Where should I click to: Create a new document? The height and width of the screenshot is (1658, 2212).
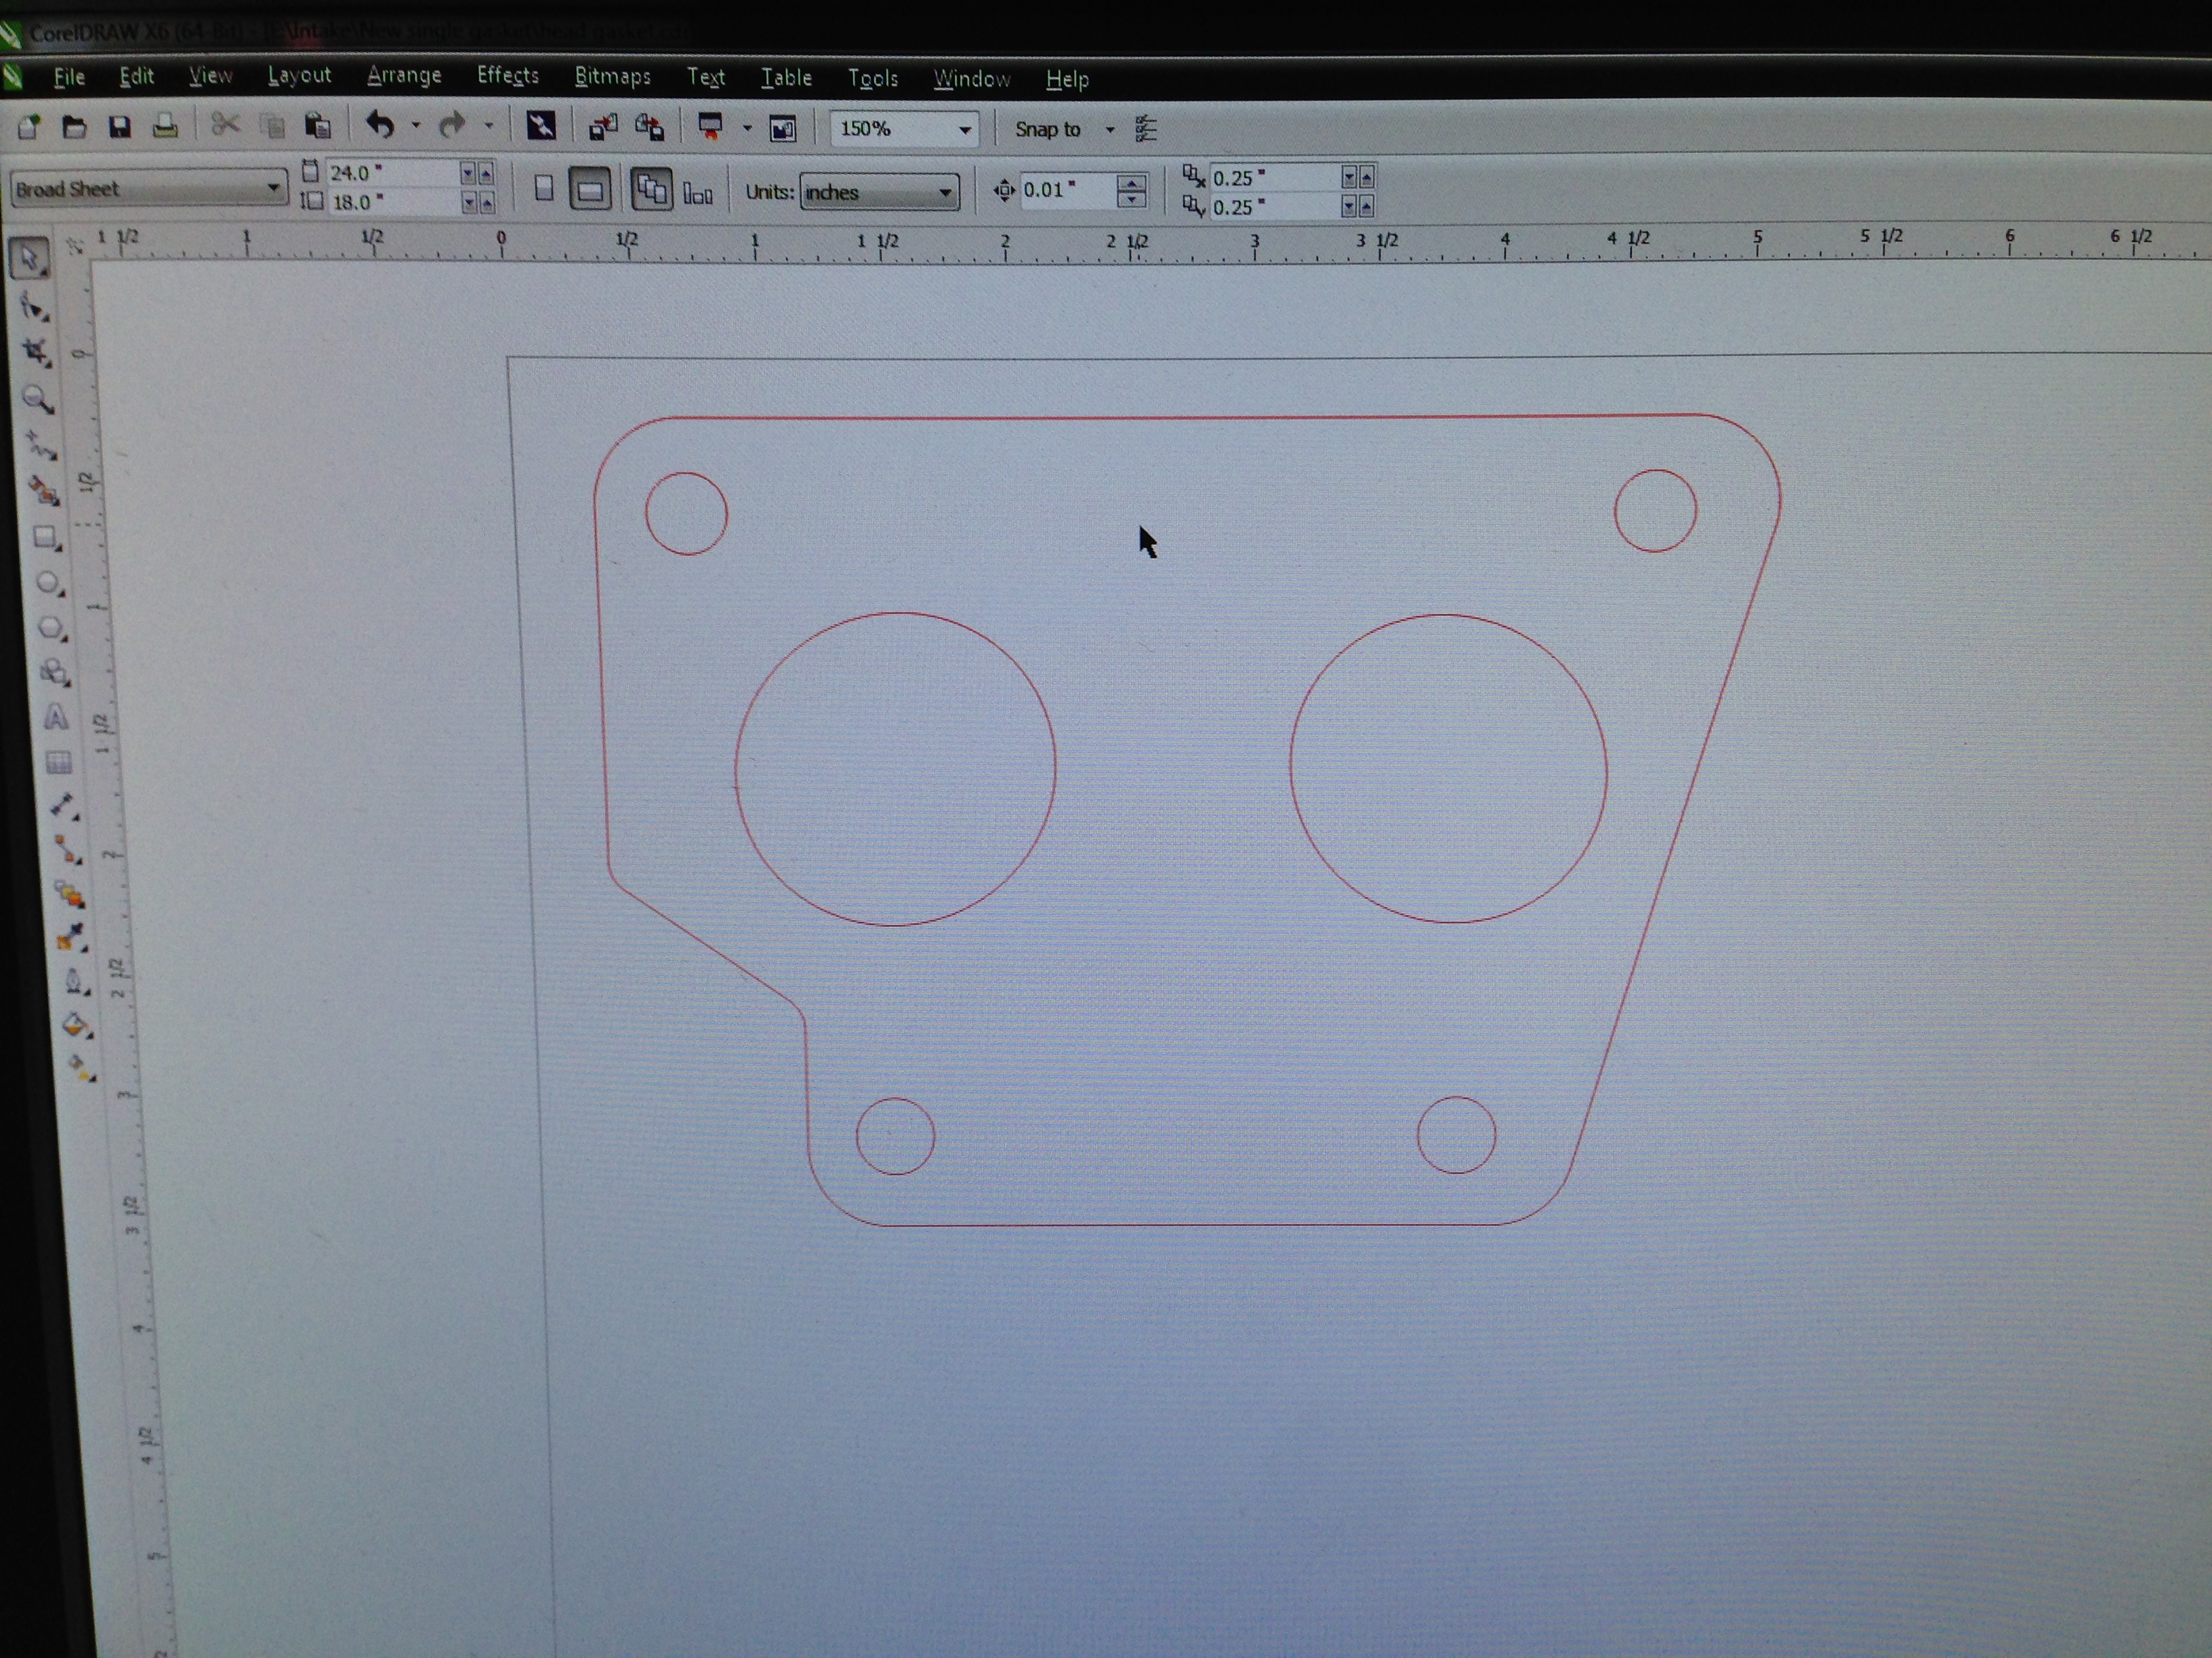(29, 126)
